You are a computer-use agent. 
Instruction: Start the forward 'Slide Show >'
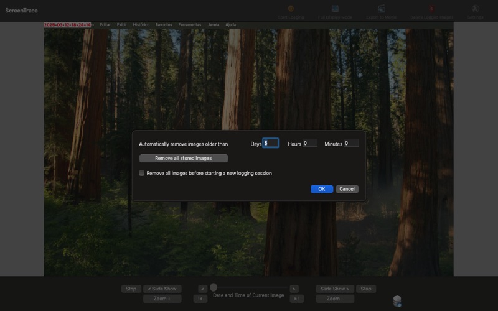(x=335, y=289)
